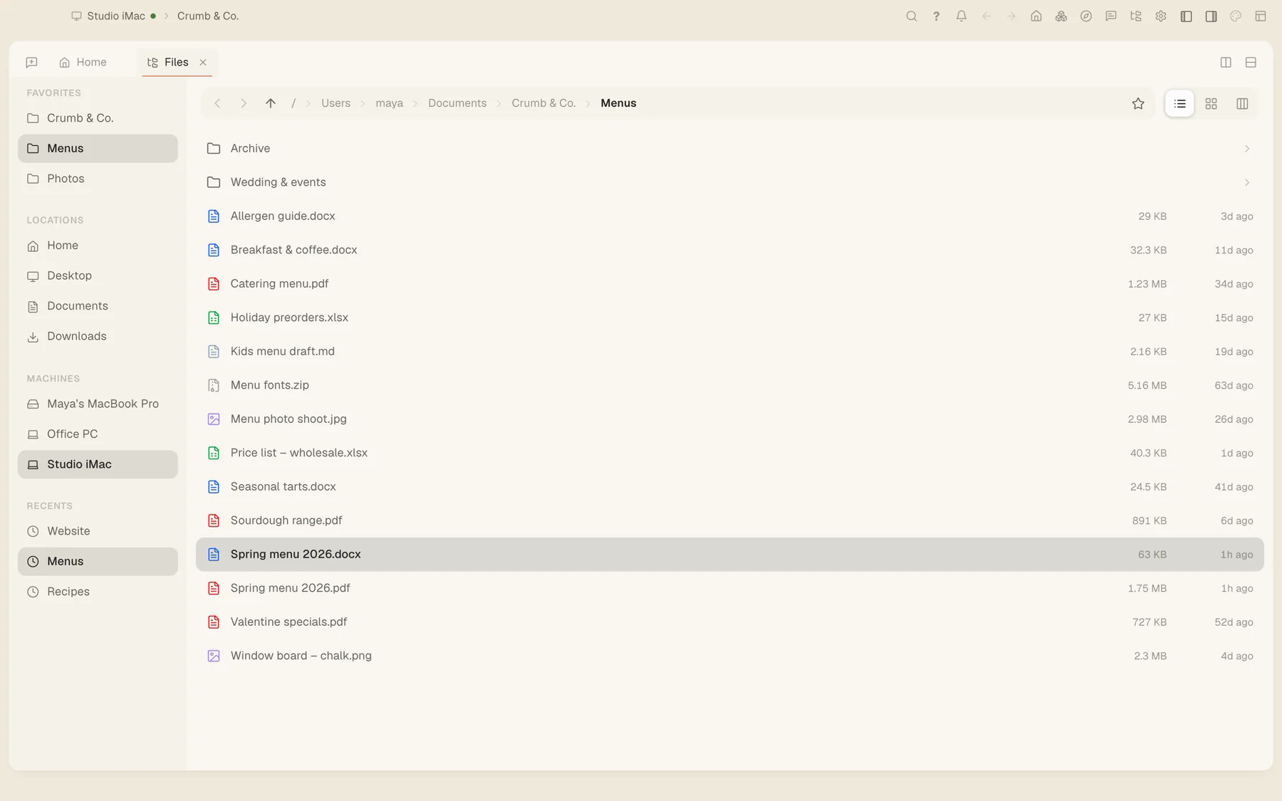This screenshot has height=801, width=1282.
Task: Open the chat message icon
Action: 1110,16
